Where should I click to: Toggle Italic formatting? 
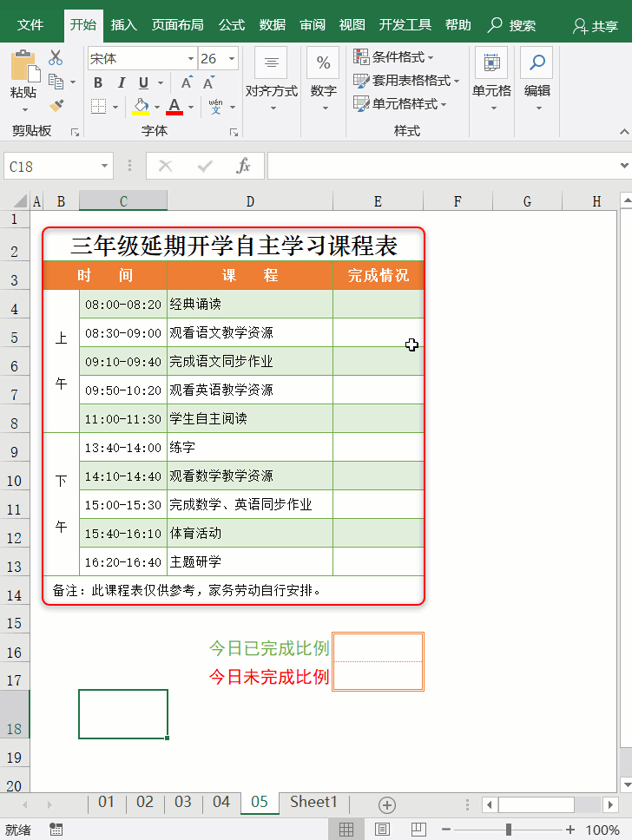(x=122, y=82)
